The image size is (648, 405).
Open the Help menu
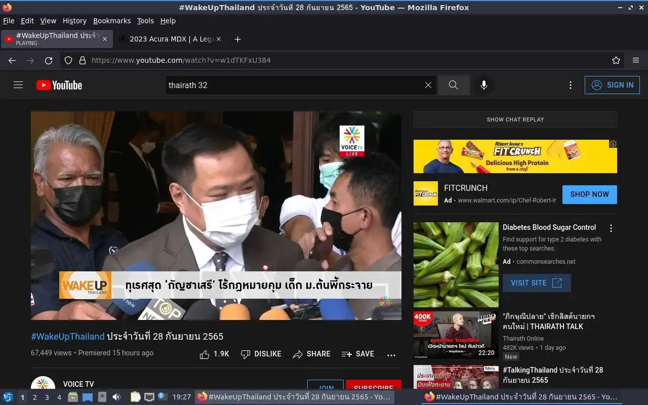[x=168, y=21]
